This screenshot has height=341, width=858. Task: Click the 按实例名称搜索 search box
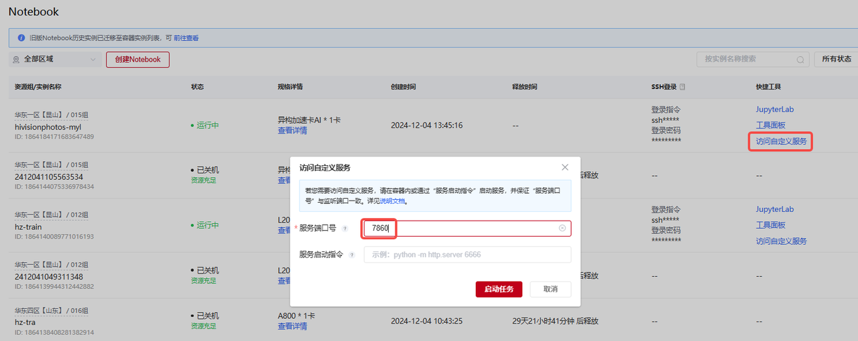pos(745,59)
